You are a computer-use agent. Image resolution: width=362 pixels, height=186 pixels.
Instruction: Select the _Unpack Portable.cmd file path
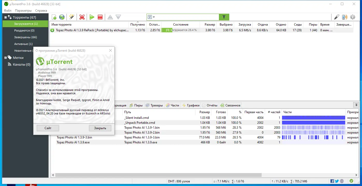(139, 123)
